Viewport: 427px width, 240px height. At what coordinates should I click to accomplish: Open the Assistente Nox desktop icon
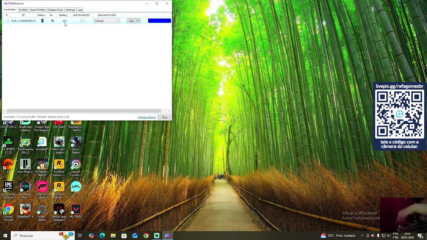tap(25, 190)
